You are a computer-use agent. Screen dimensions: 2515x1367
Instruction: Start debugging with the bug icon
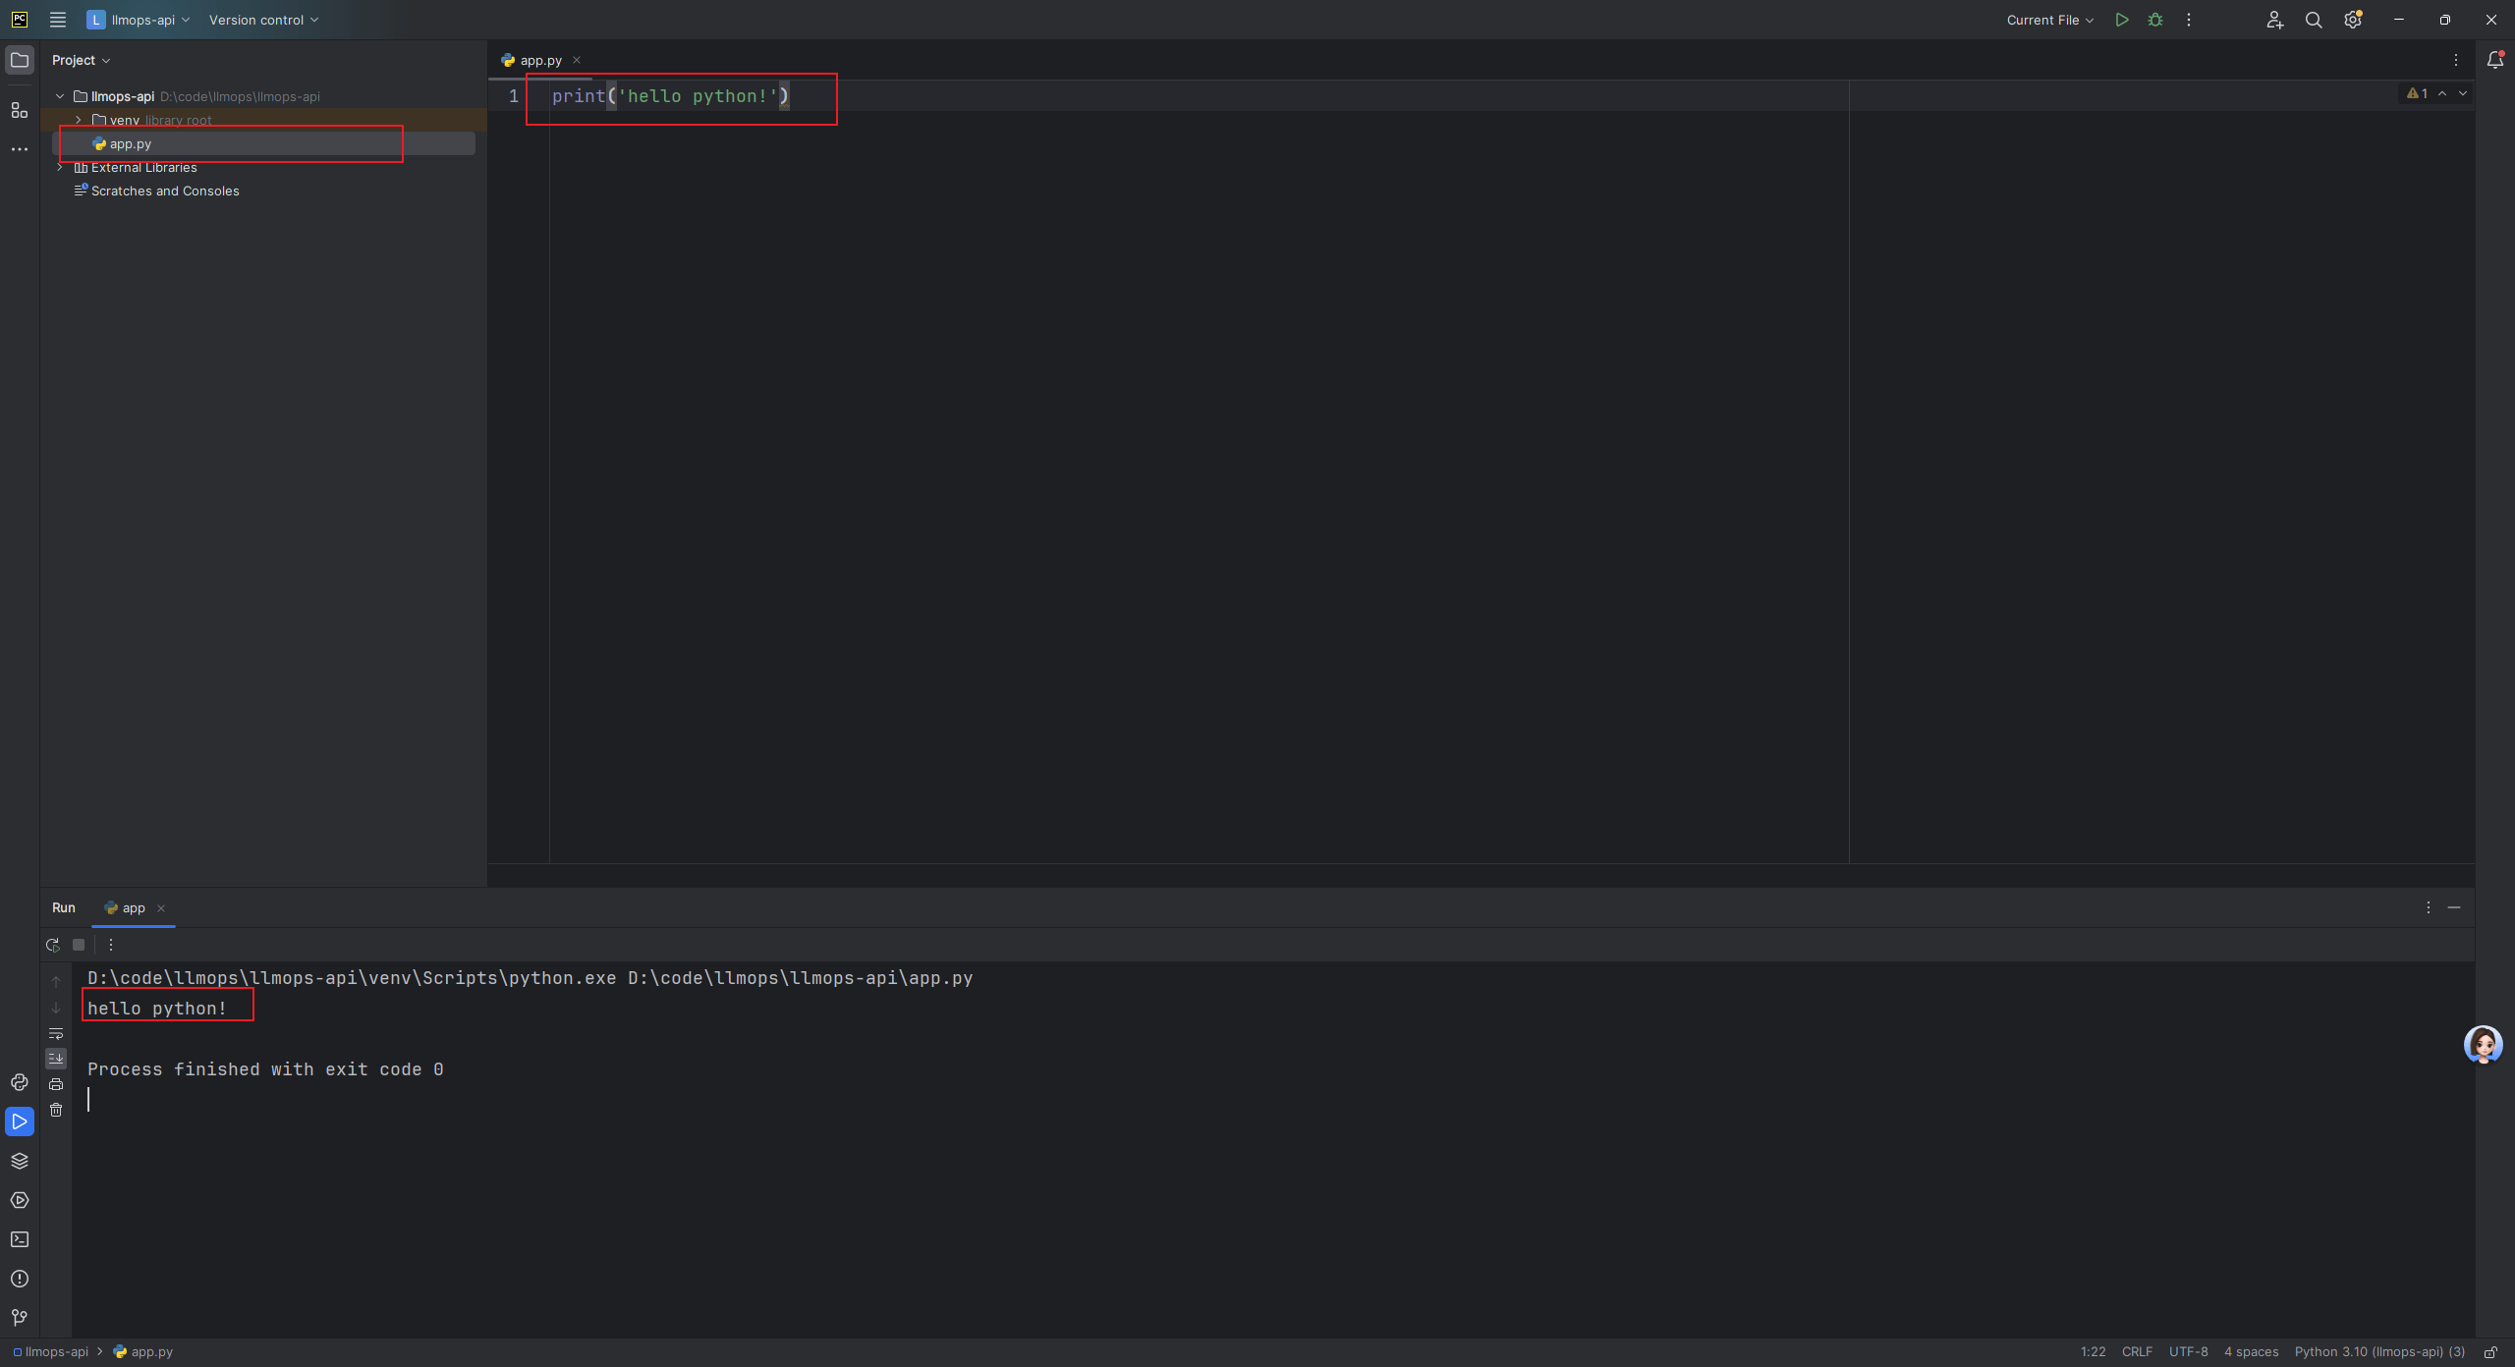(2155, 20)
